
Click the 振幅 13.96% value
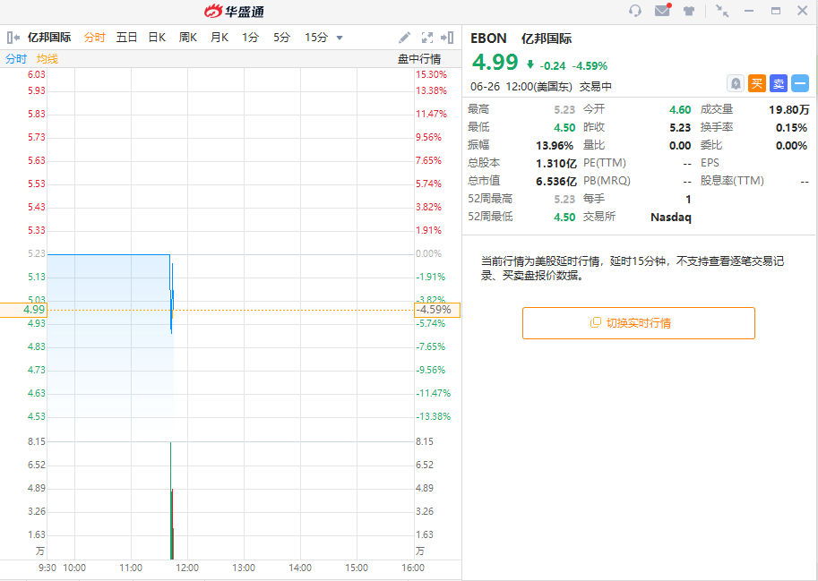[555, 145]
